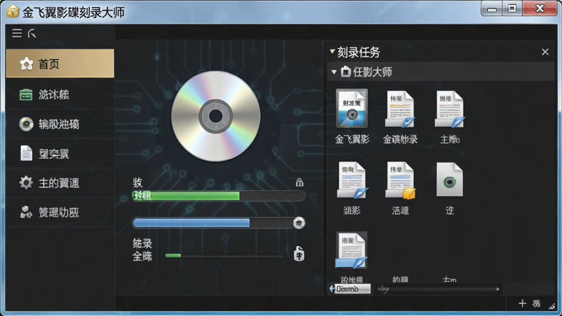This screenshot has height=316, width=562.
Task: Collapse the 刻录任务 panel triangle
Action: click(x=332, y=52)
